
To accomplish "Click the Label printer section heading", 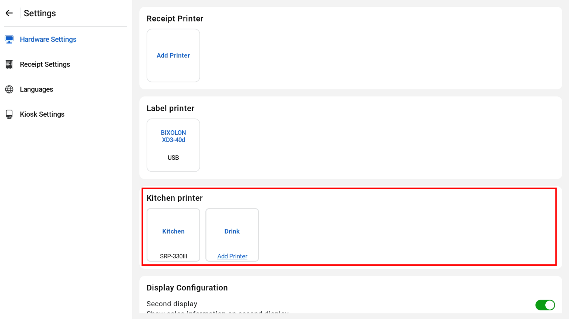I will (x=170, y=108).
